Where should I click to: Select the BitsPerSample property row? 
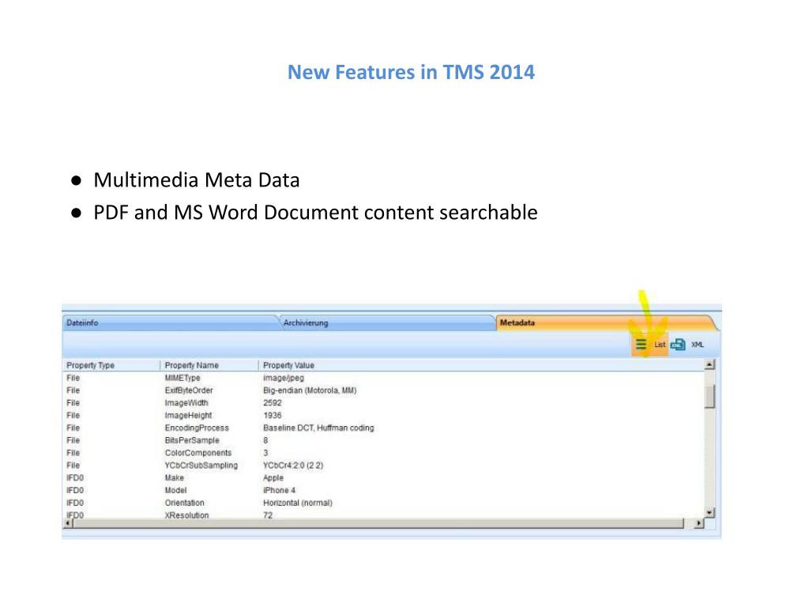point(383,440)
